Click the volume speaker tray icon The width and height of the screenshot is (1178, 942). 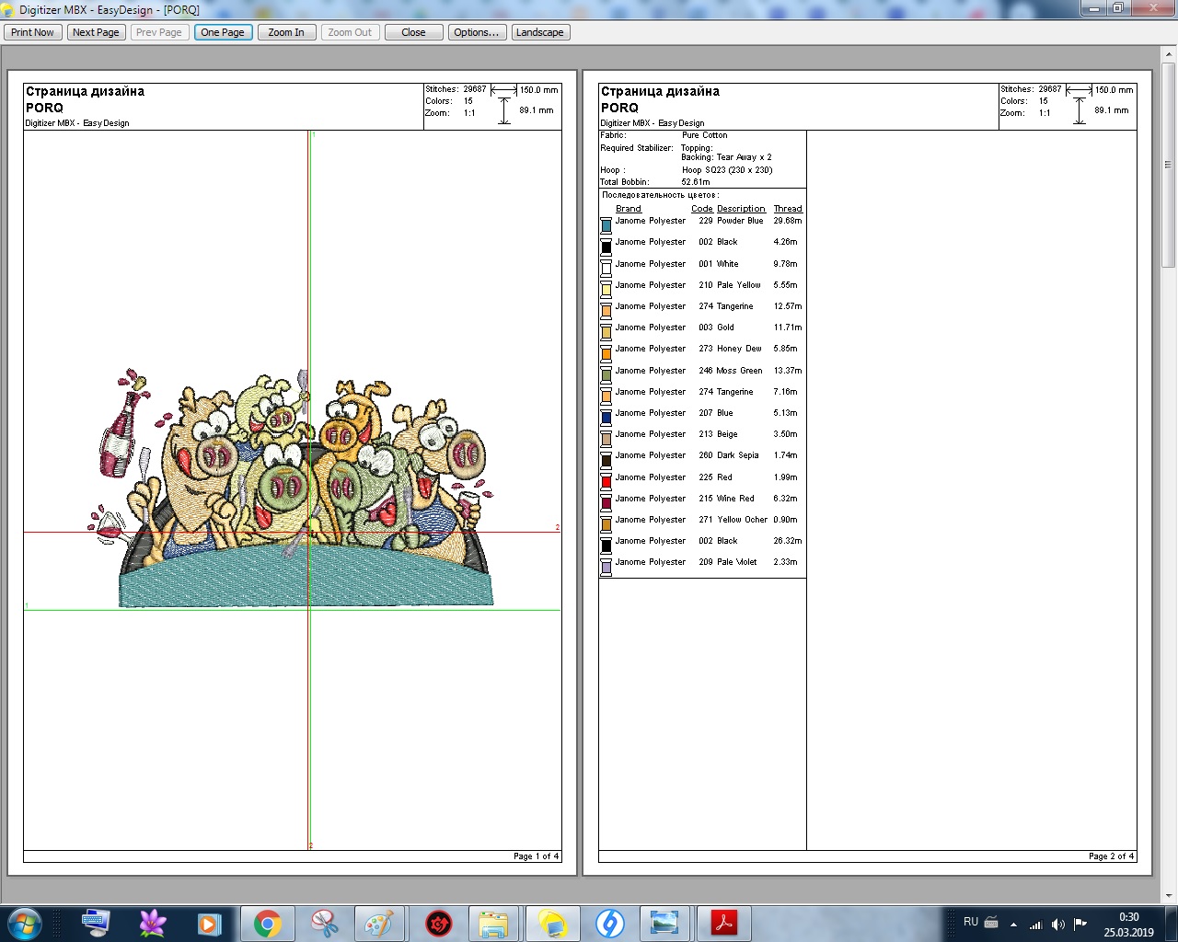tap(1058, 925)
